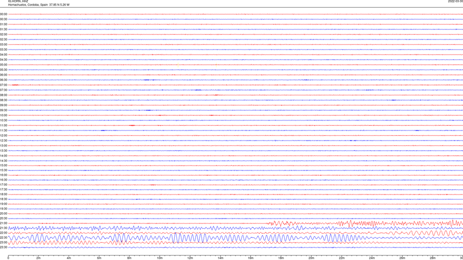Click the 06:30 row label
This screenshot has height=260, width=463.
tap(3, 80)
